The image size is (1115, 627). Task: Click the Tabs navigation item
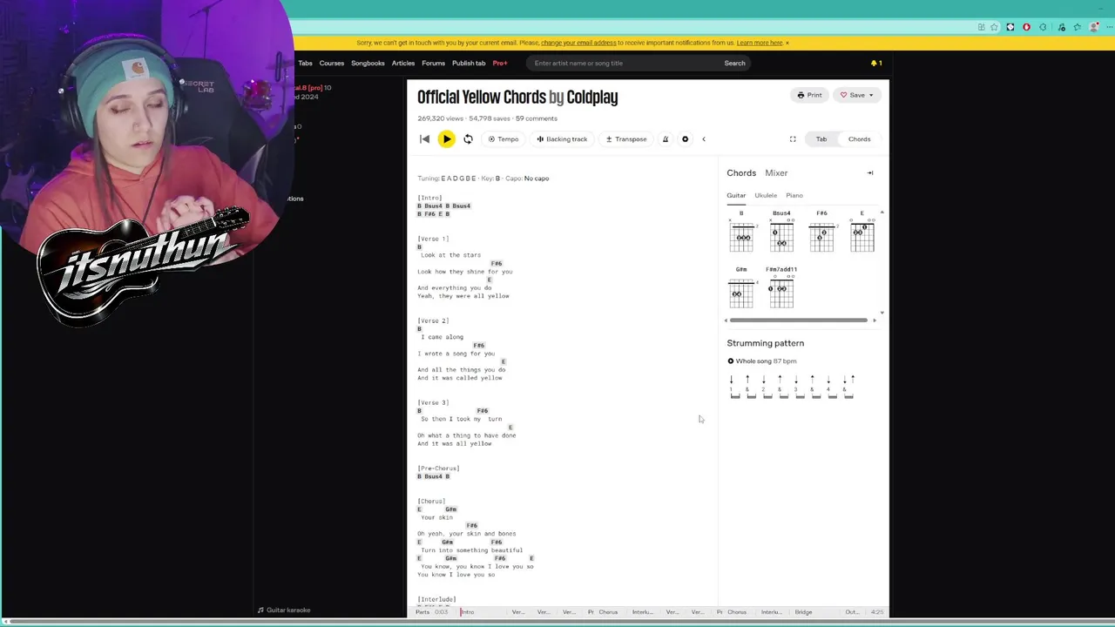point(305,63)
